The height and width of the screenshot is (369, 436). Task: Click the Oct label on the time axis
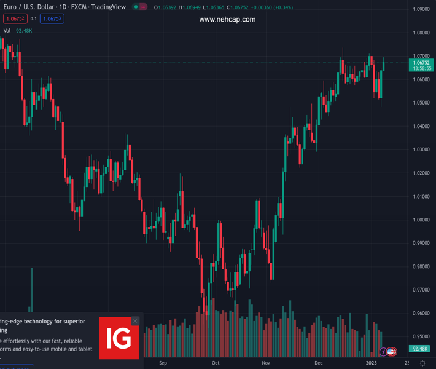(x=216, y=363)
